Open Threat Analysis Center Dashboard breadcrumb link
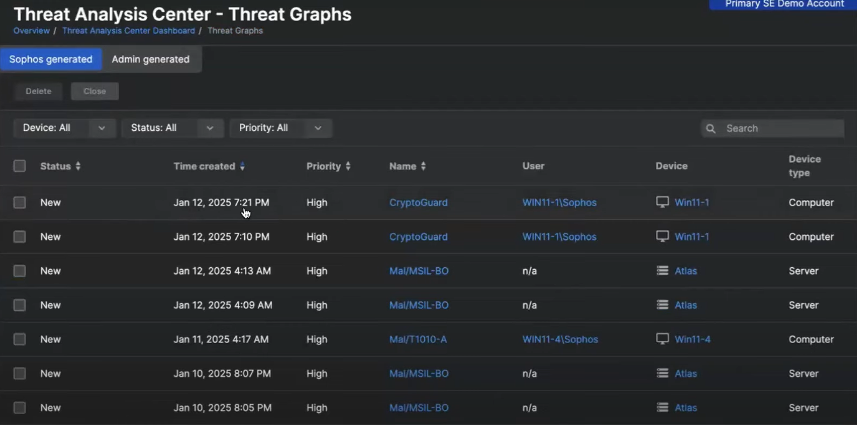857x425 pixels. (128, 31)
